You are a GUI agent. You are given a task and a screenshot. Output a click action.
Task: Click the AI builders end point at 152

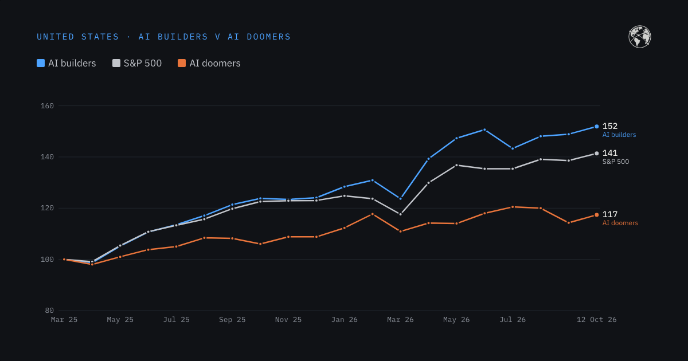(597, 127)
